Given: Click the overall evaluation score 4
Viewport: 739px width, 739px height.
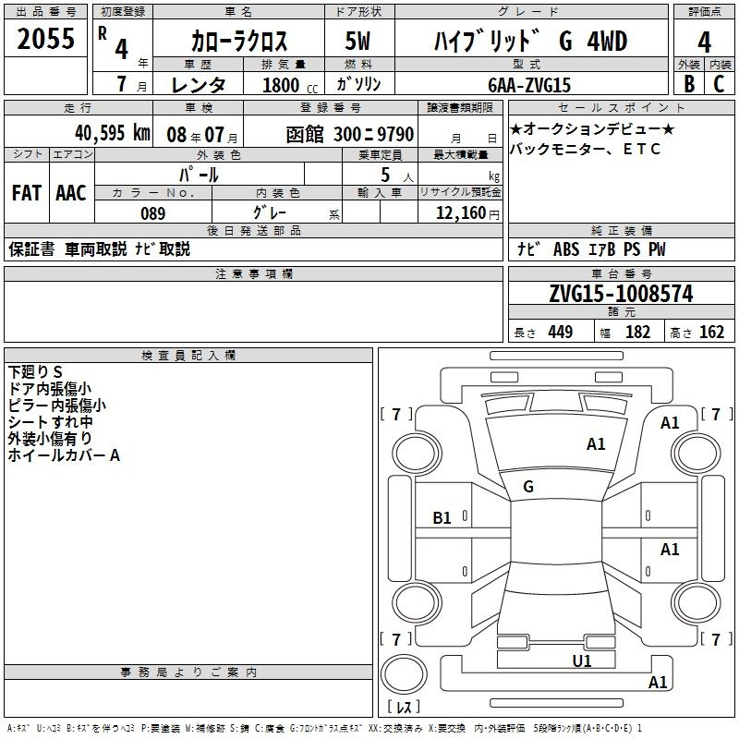Looking at the screenshot, I should point(704,42).
